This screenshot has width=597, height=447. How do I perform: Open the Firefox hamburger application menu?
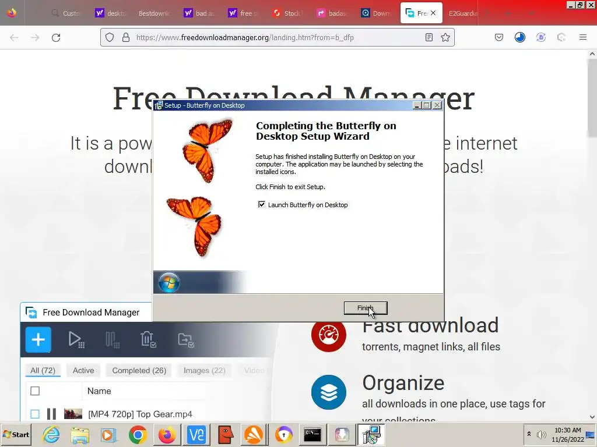pos(583,37)
